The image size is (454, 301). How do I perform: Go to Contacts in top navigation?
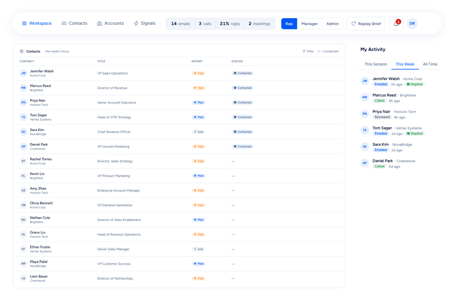coord(74,24)
